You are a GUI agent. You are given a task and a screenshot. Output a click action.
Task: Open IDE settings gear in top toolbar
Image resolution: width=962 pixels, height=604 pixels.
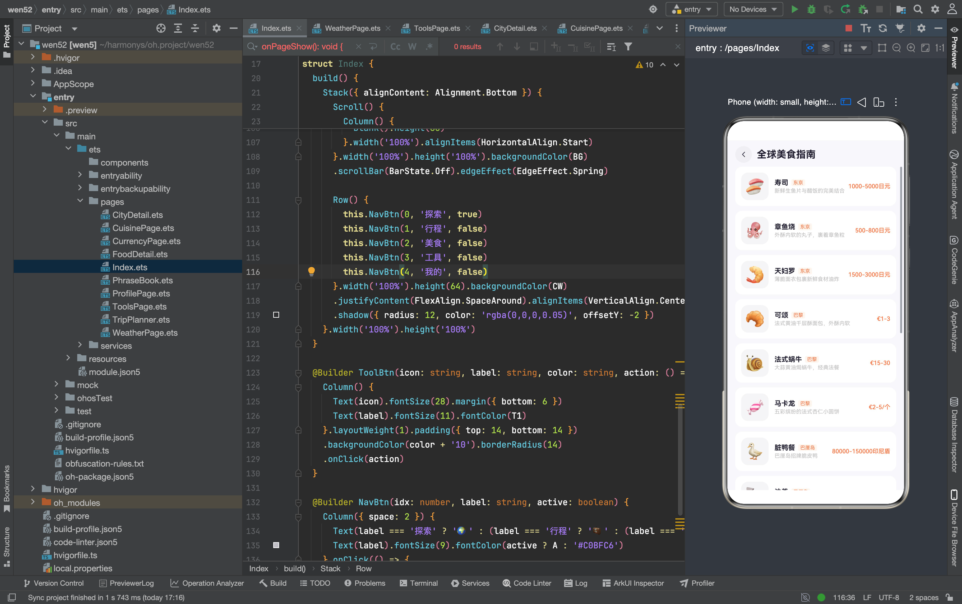pos(935,9)
